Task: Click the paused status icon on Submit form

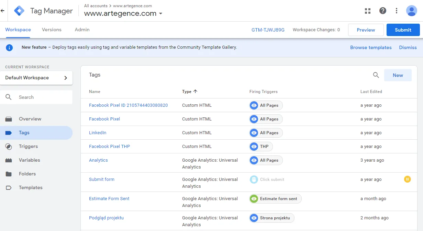Action: [x=407, y=179]
